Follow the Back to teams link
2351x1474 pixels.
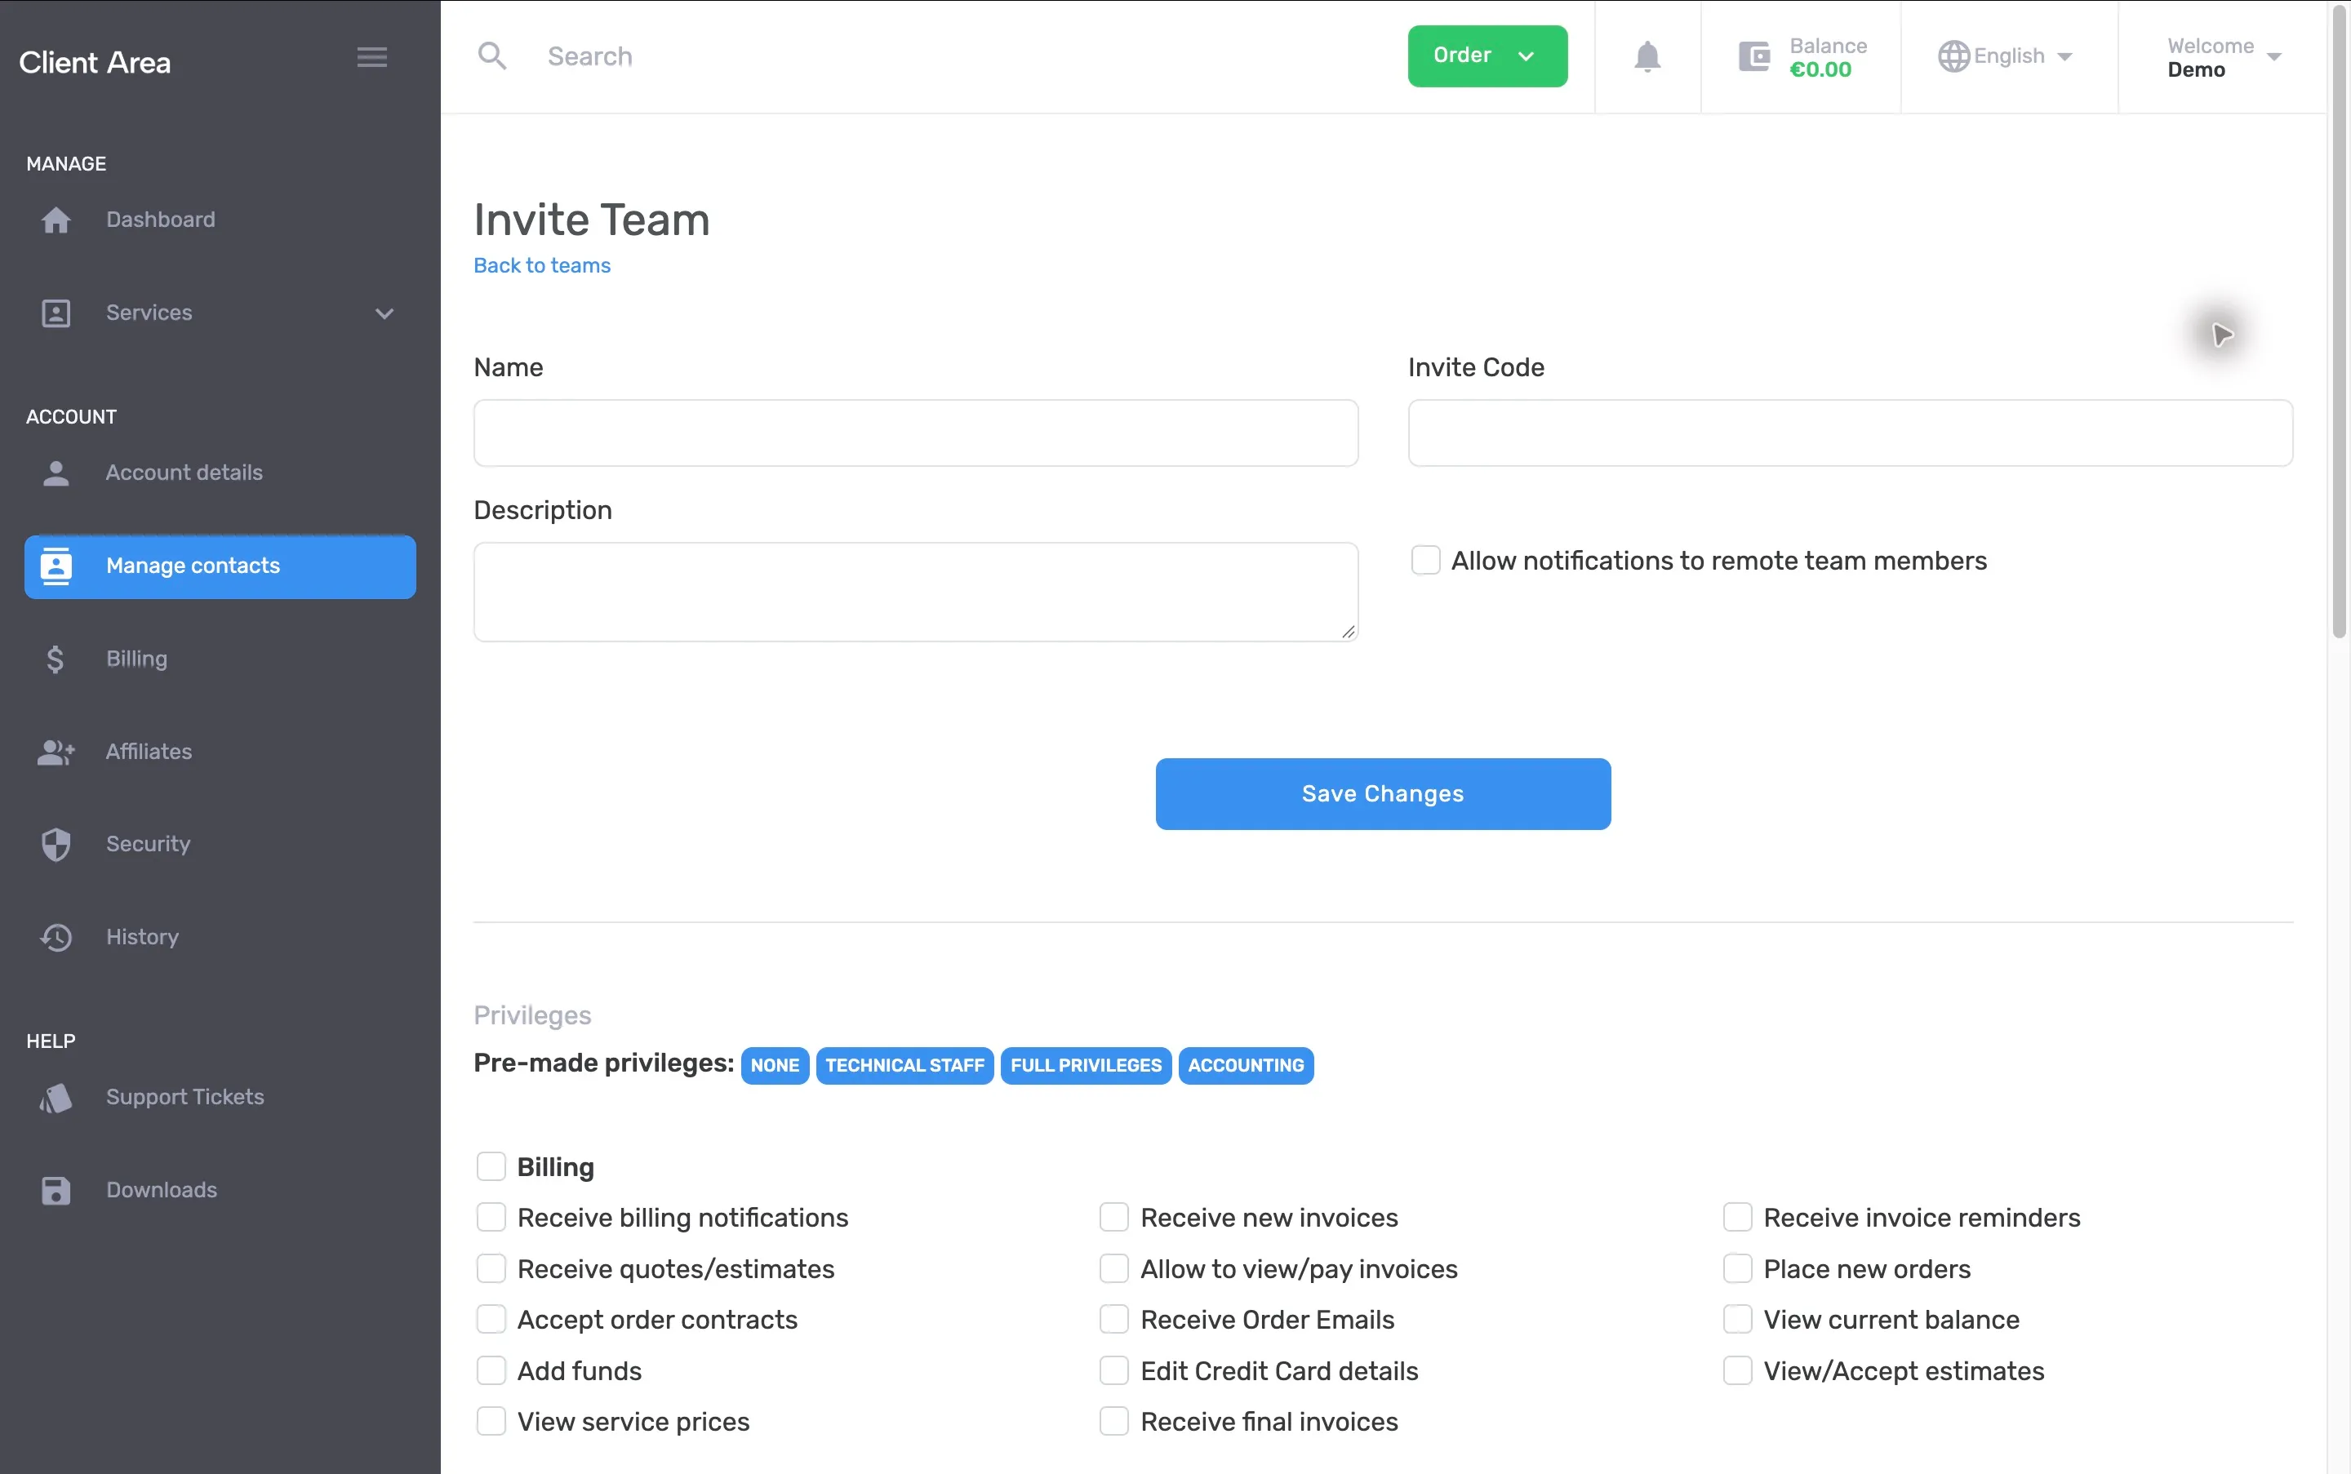coord(541,266)
